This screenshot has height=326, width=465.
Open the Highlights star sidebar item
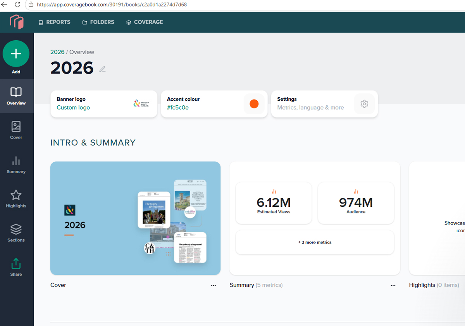[x=16, y=199]
